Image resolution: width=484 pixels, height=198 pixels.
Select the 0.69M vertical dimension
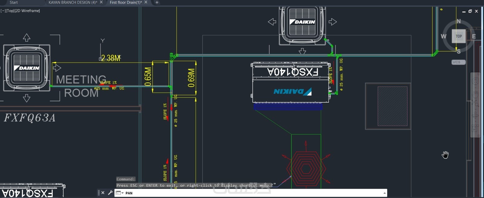pyautogui.click(x=191, y=78)
